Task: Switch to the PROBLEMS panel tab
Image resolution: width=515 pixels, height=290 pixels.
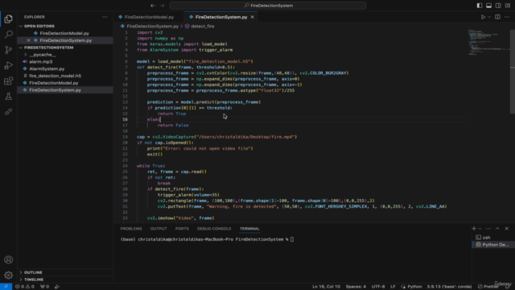Action: (x=131, y=229)
